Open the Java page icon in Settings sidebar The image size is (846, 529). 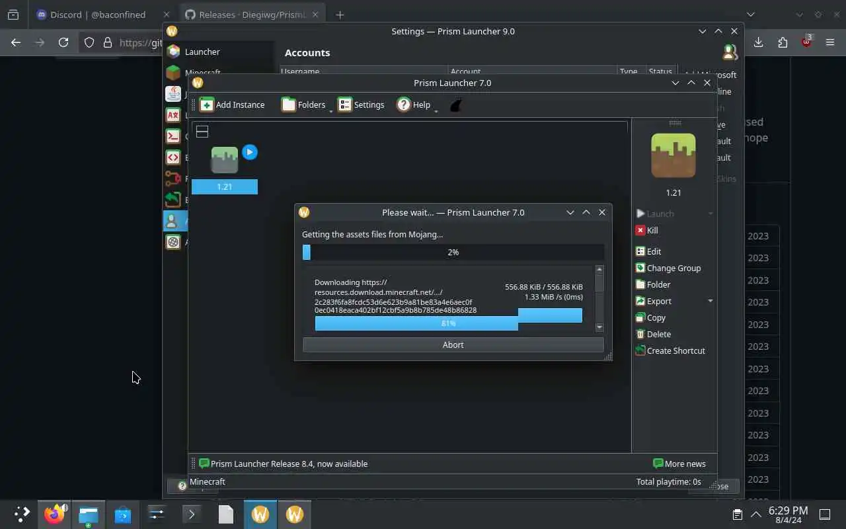point(173,93)
